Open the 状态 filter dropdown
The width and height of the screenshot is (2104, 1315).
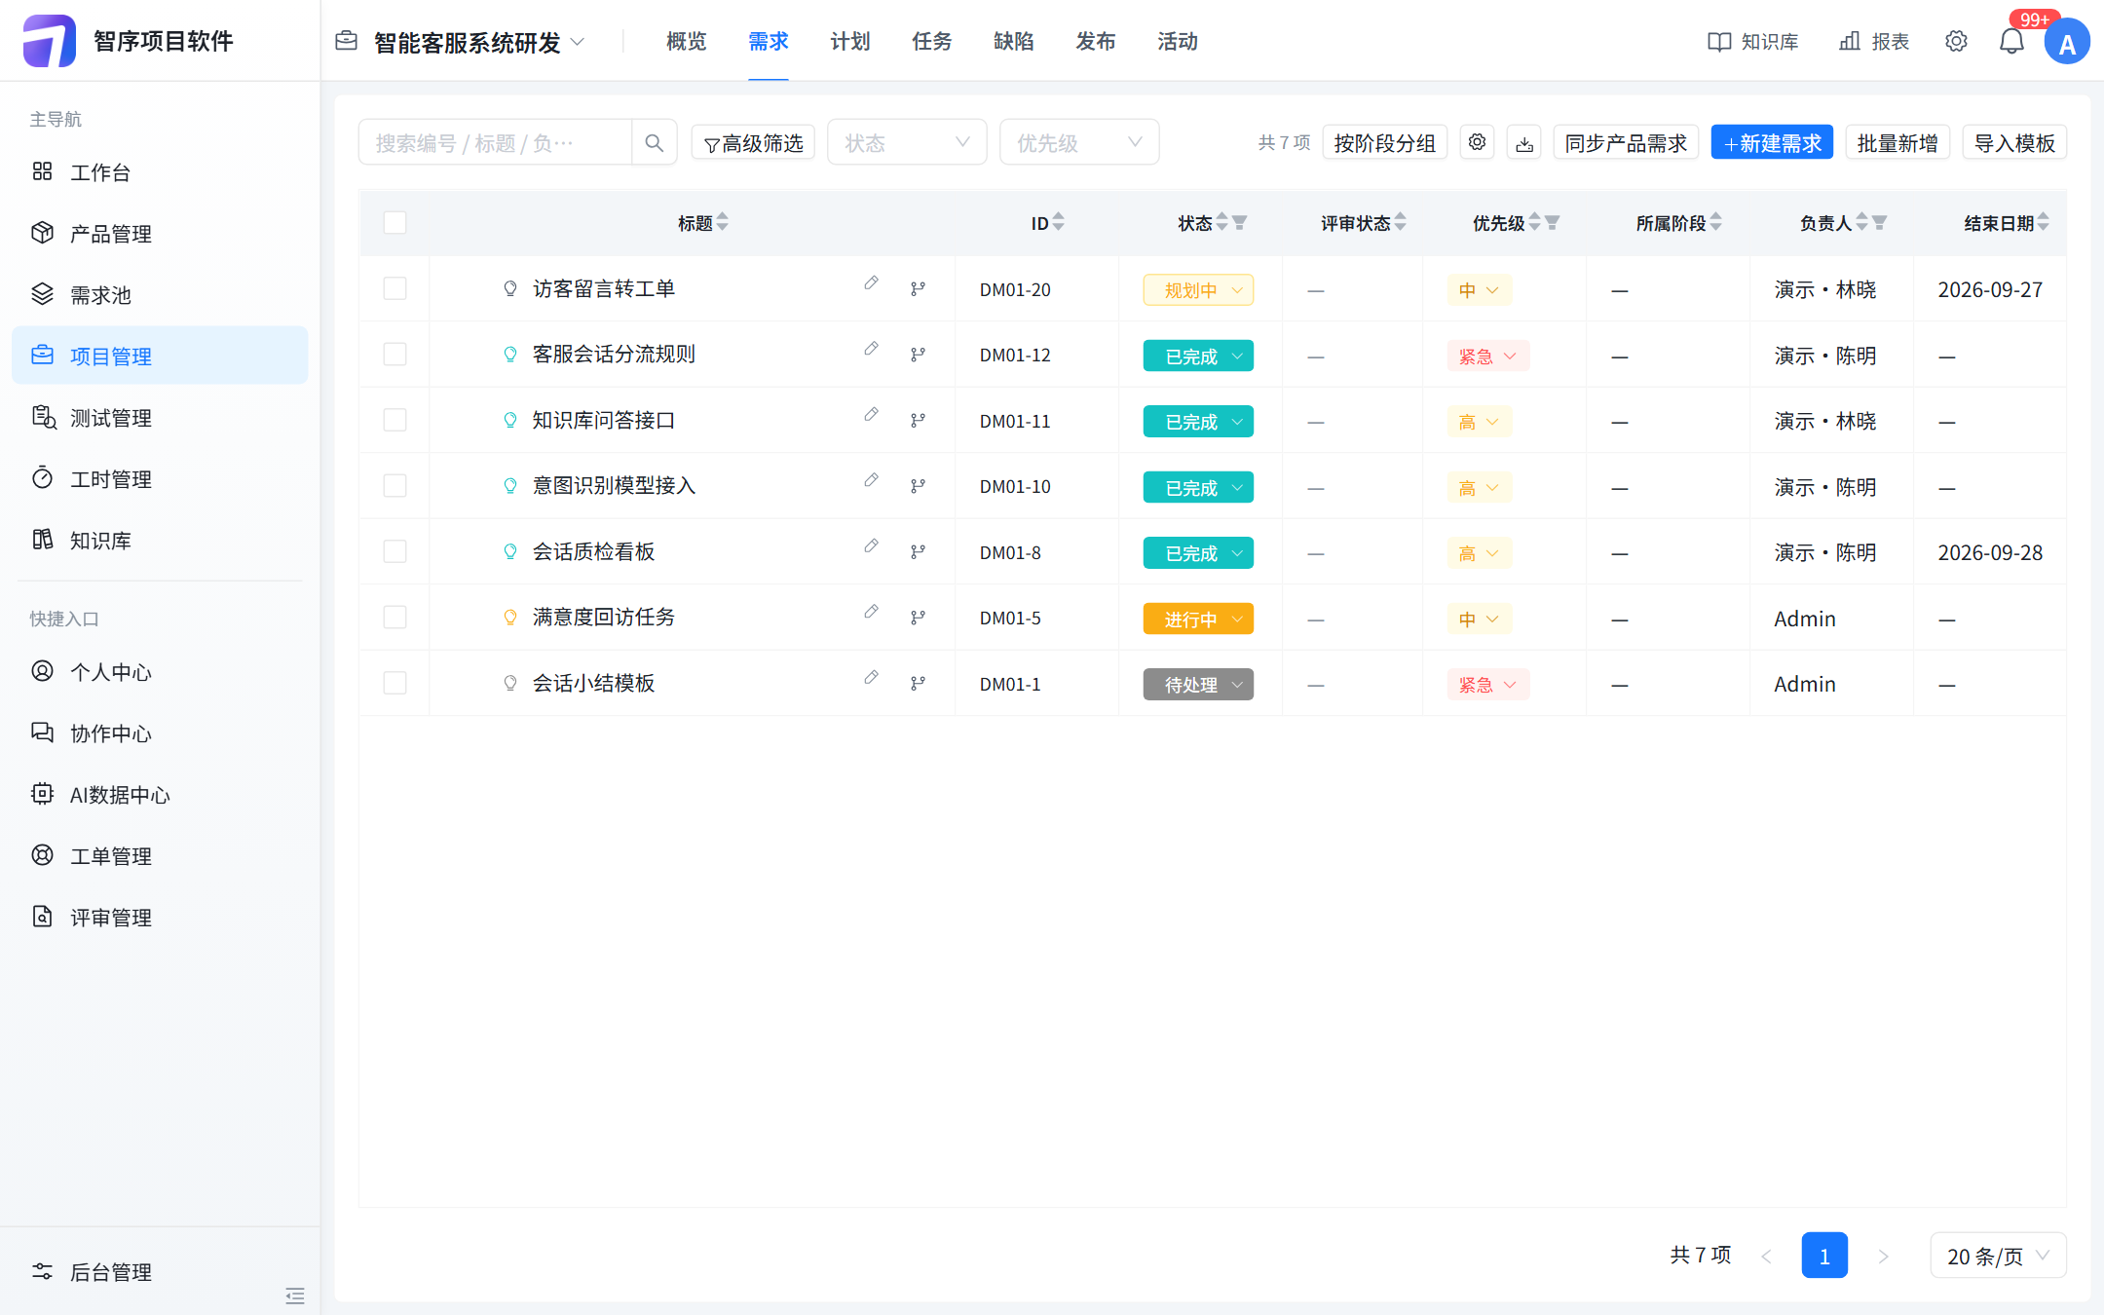(907, 142)
